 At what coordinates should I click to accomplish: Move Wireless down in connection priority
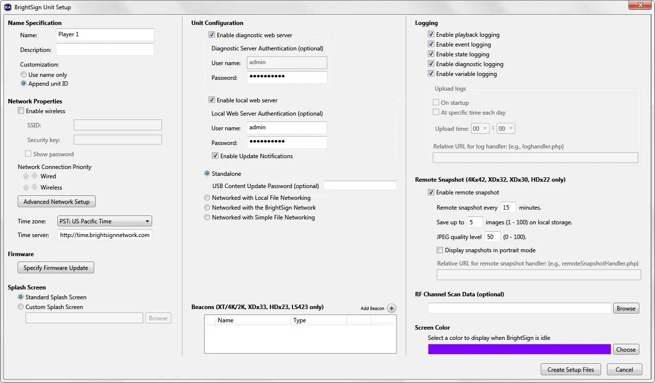click(34, 188)
